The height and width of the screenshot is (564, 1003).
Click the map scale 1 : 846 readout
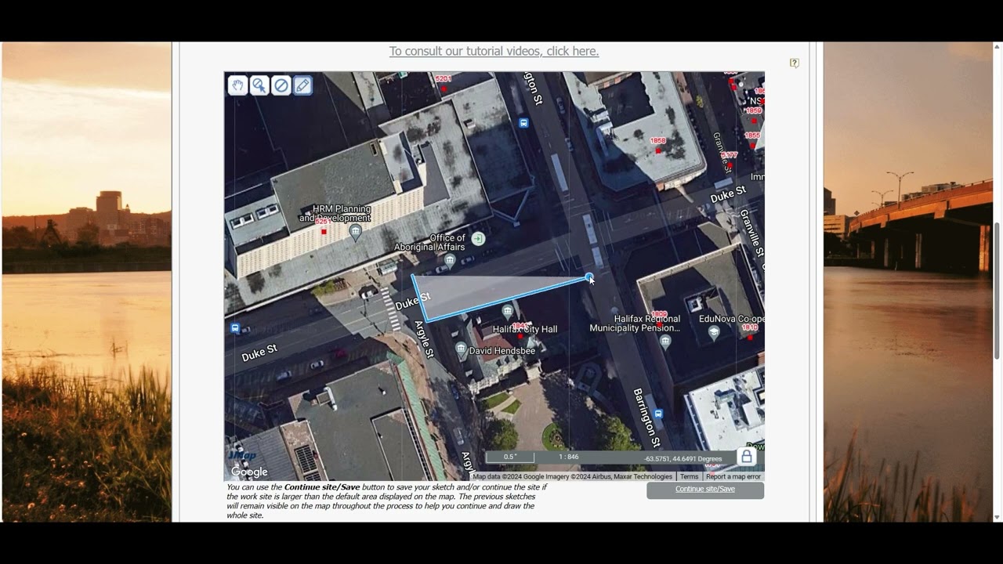(569, 457)
